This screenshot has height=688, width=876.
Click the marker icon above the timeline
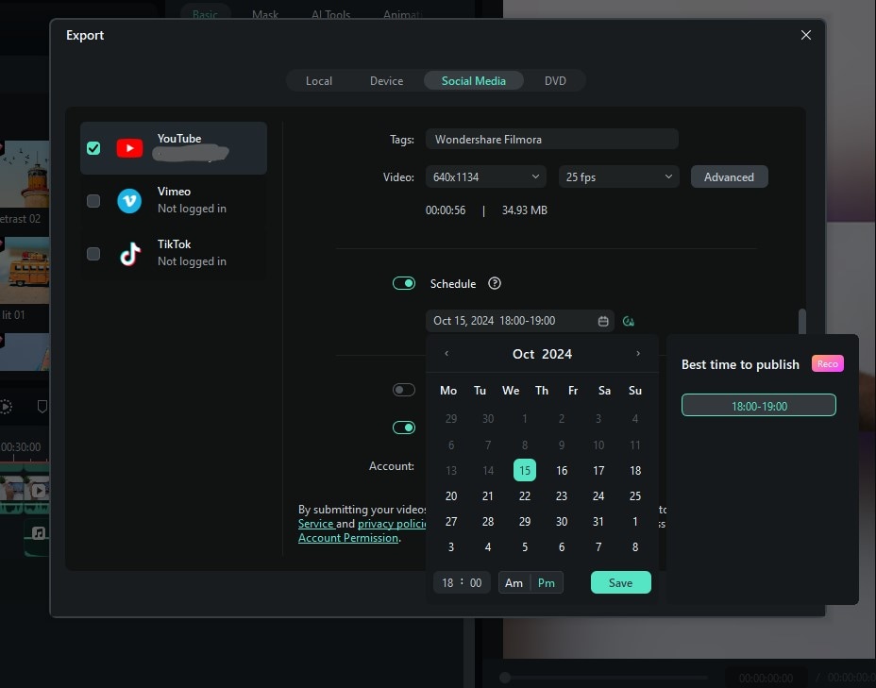[x=42, y=407]
